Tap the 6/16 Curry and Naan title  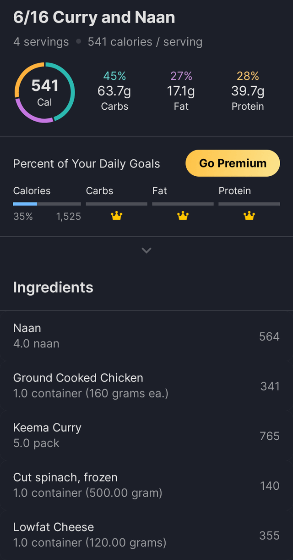pos(94,18)
